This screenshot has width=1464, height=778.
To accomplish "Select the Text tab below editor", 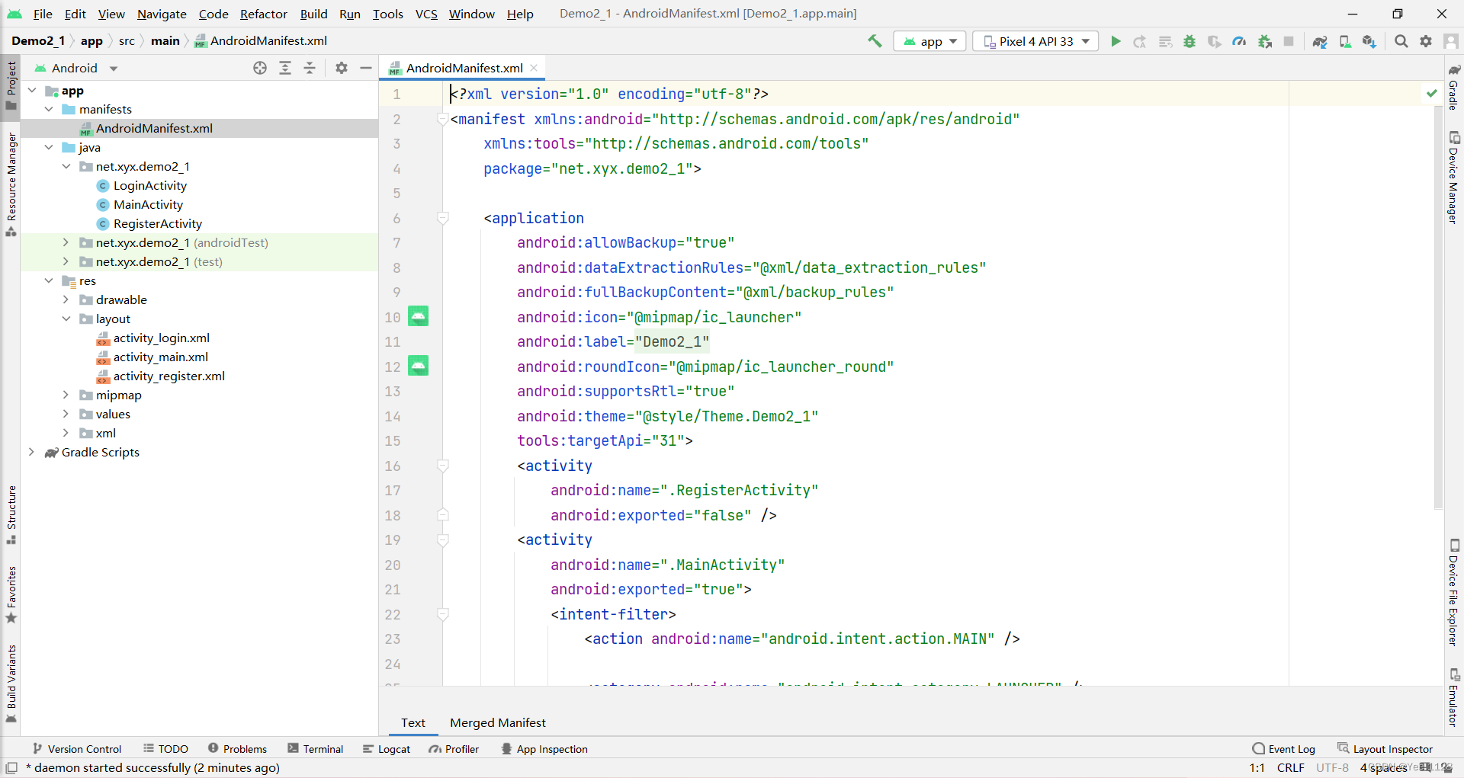I will click(x=413, y=722).
